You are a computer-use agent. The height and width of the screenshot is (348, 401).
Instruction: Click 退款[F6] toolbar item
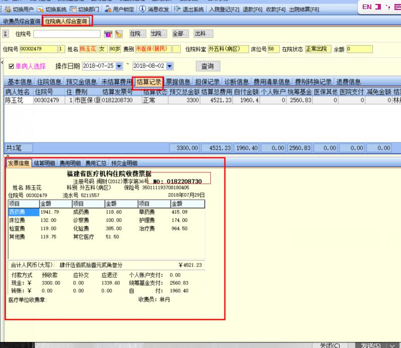coord(253,9)
